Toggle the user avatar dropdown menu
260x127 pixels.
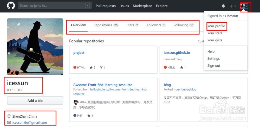244,6
